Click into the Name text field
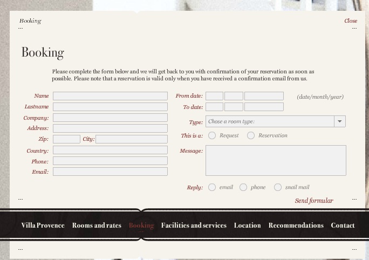 (110, 96)
